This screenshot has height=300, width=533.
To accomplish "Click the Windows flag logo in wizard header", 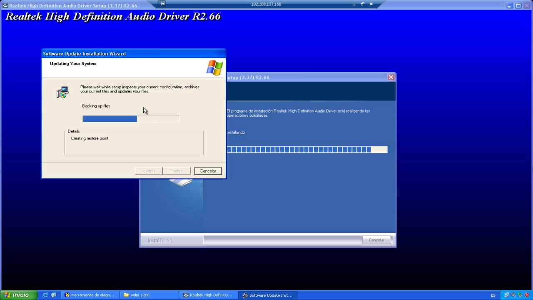I will (x=215, y=67).
